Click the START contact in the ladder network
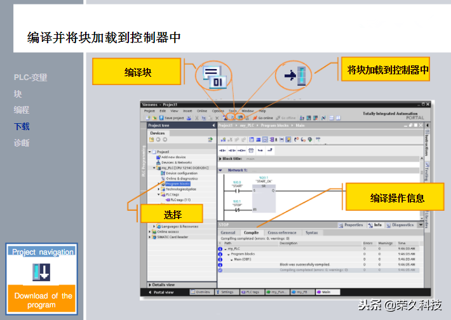The height and width of the screenshot is (320, 451). 238,190
